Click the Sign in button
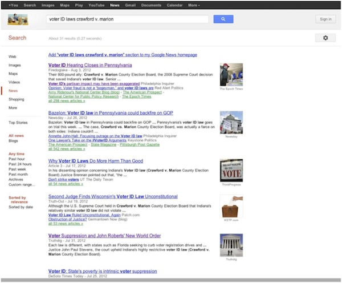 tap(325, 19)
